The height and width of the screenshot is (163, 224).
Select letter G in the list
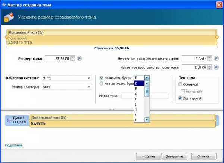[139, 94]
